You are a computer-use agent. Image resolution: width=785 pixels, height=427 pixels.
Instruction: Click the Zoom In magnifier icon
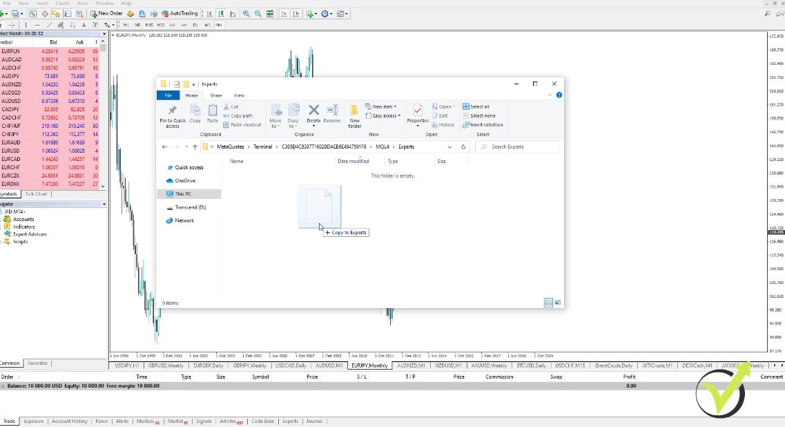pos(246,13)
